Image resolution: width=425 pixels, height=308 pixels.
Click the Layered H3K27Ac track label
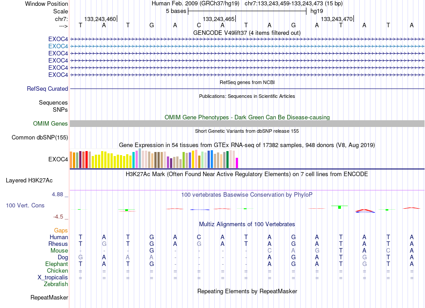point(29,181)
